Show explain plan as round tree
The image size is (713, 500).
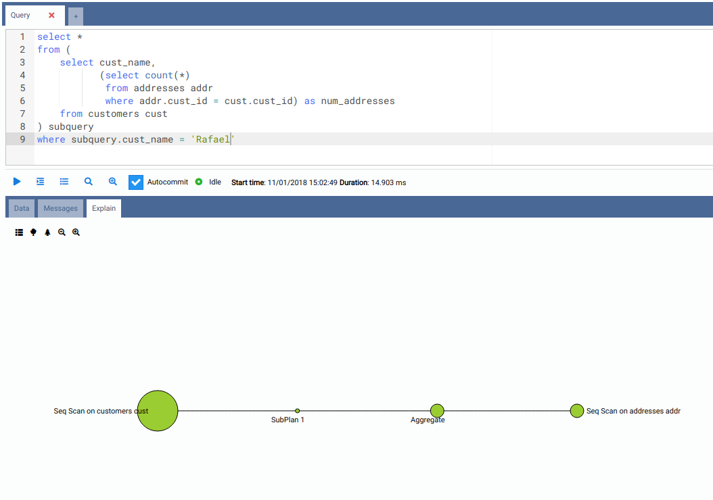[33, 232]
